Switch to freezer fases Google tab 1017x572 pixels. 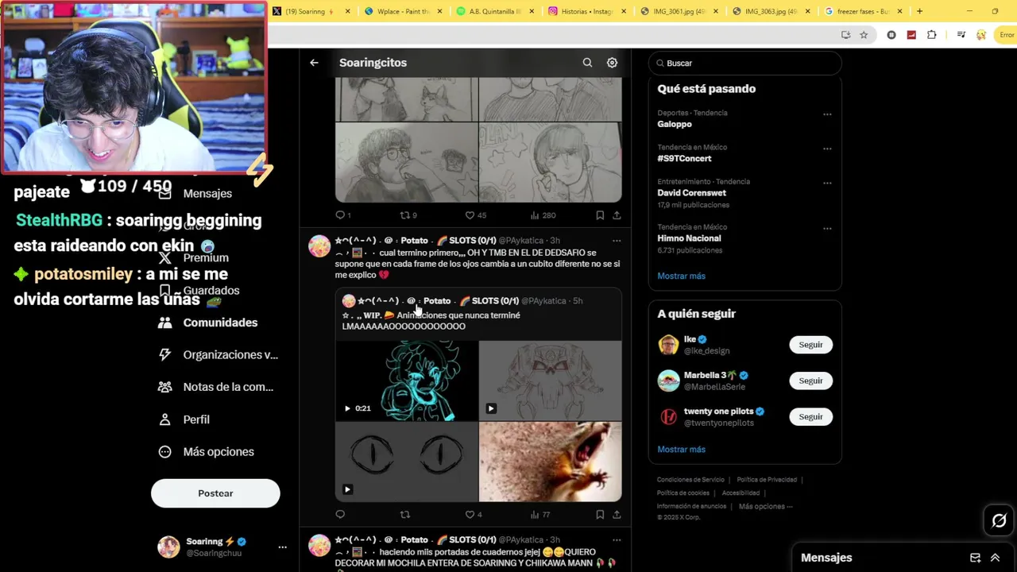(x=863, y=11)
